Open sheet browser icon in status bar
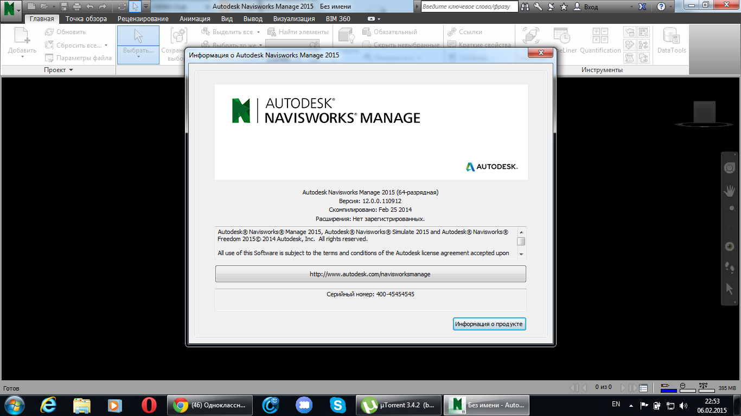 [x=643, y=388]
